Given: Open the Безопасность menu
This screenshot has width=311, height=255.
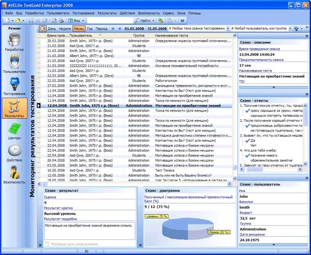Looking at the screenshot, I should (x=149, y=13).
